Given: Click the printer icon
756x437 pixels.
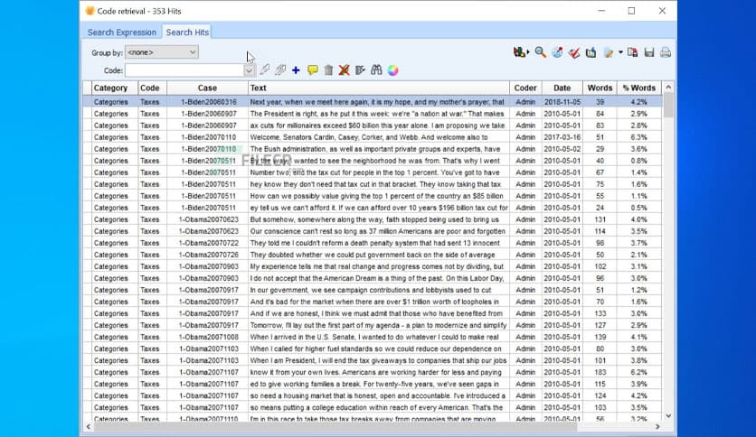Looking at the screenshot, I should coord(666,52).
